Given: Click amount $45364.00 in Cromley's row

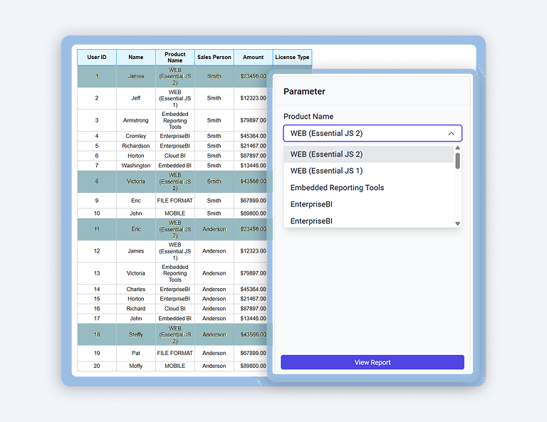Looking at the screenshot, I should click(254, 136).
